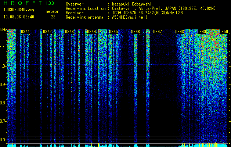The image size is (231, 147).
Task: Click the 0347 time marker
Action: tap(158, 32)
